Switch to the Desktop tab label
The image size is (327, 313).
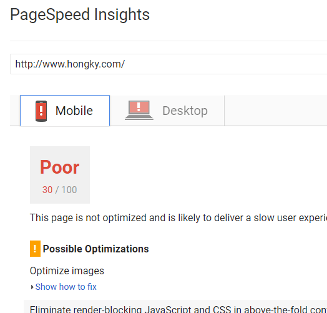[185, 111]
